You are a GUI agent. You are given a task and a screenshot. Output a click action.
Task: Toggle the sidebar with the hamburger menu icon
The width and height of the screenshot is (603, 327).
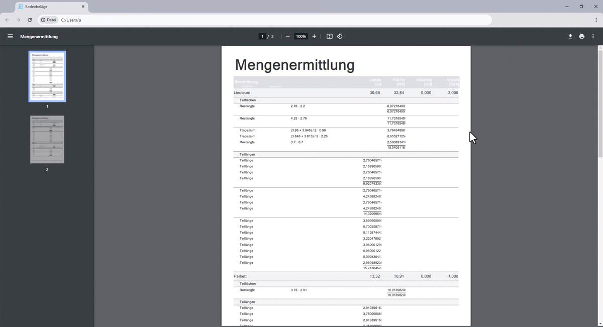pyautogui.click(x=10, y=37)
